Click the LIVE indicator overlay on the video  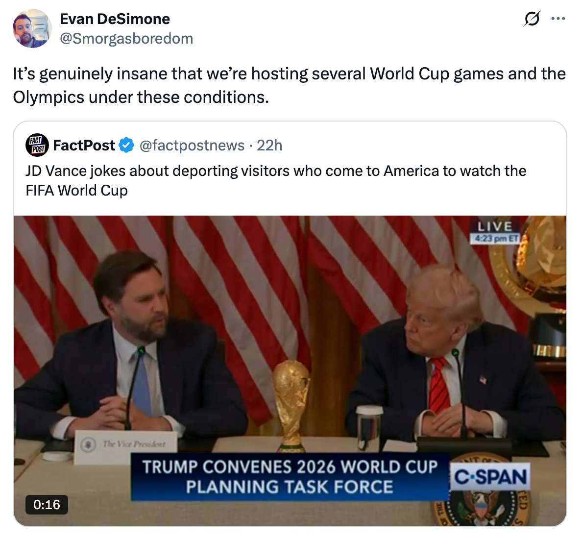coord(494,226)
